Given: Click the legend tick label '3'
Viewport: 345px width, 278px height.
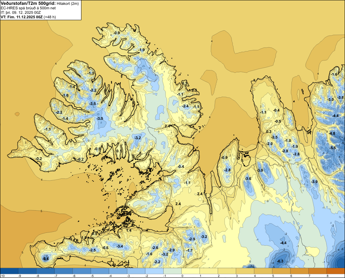Looking at the screenshot, I should tap(237, 276).
